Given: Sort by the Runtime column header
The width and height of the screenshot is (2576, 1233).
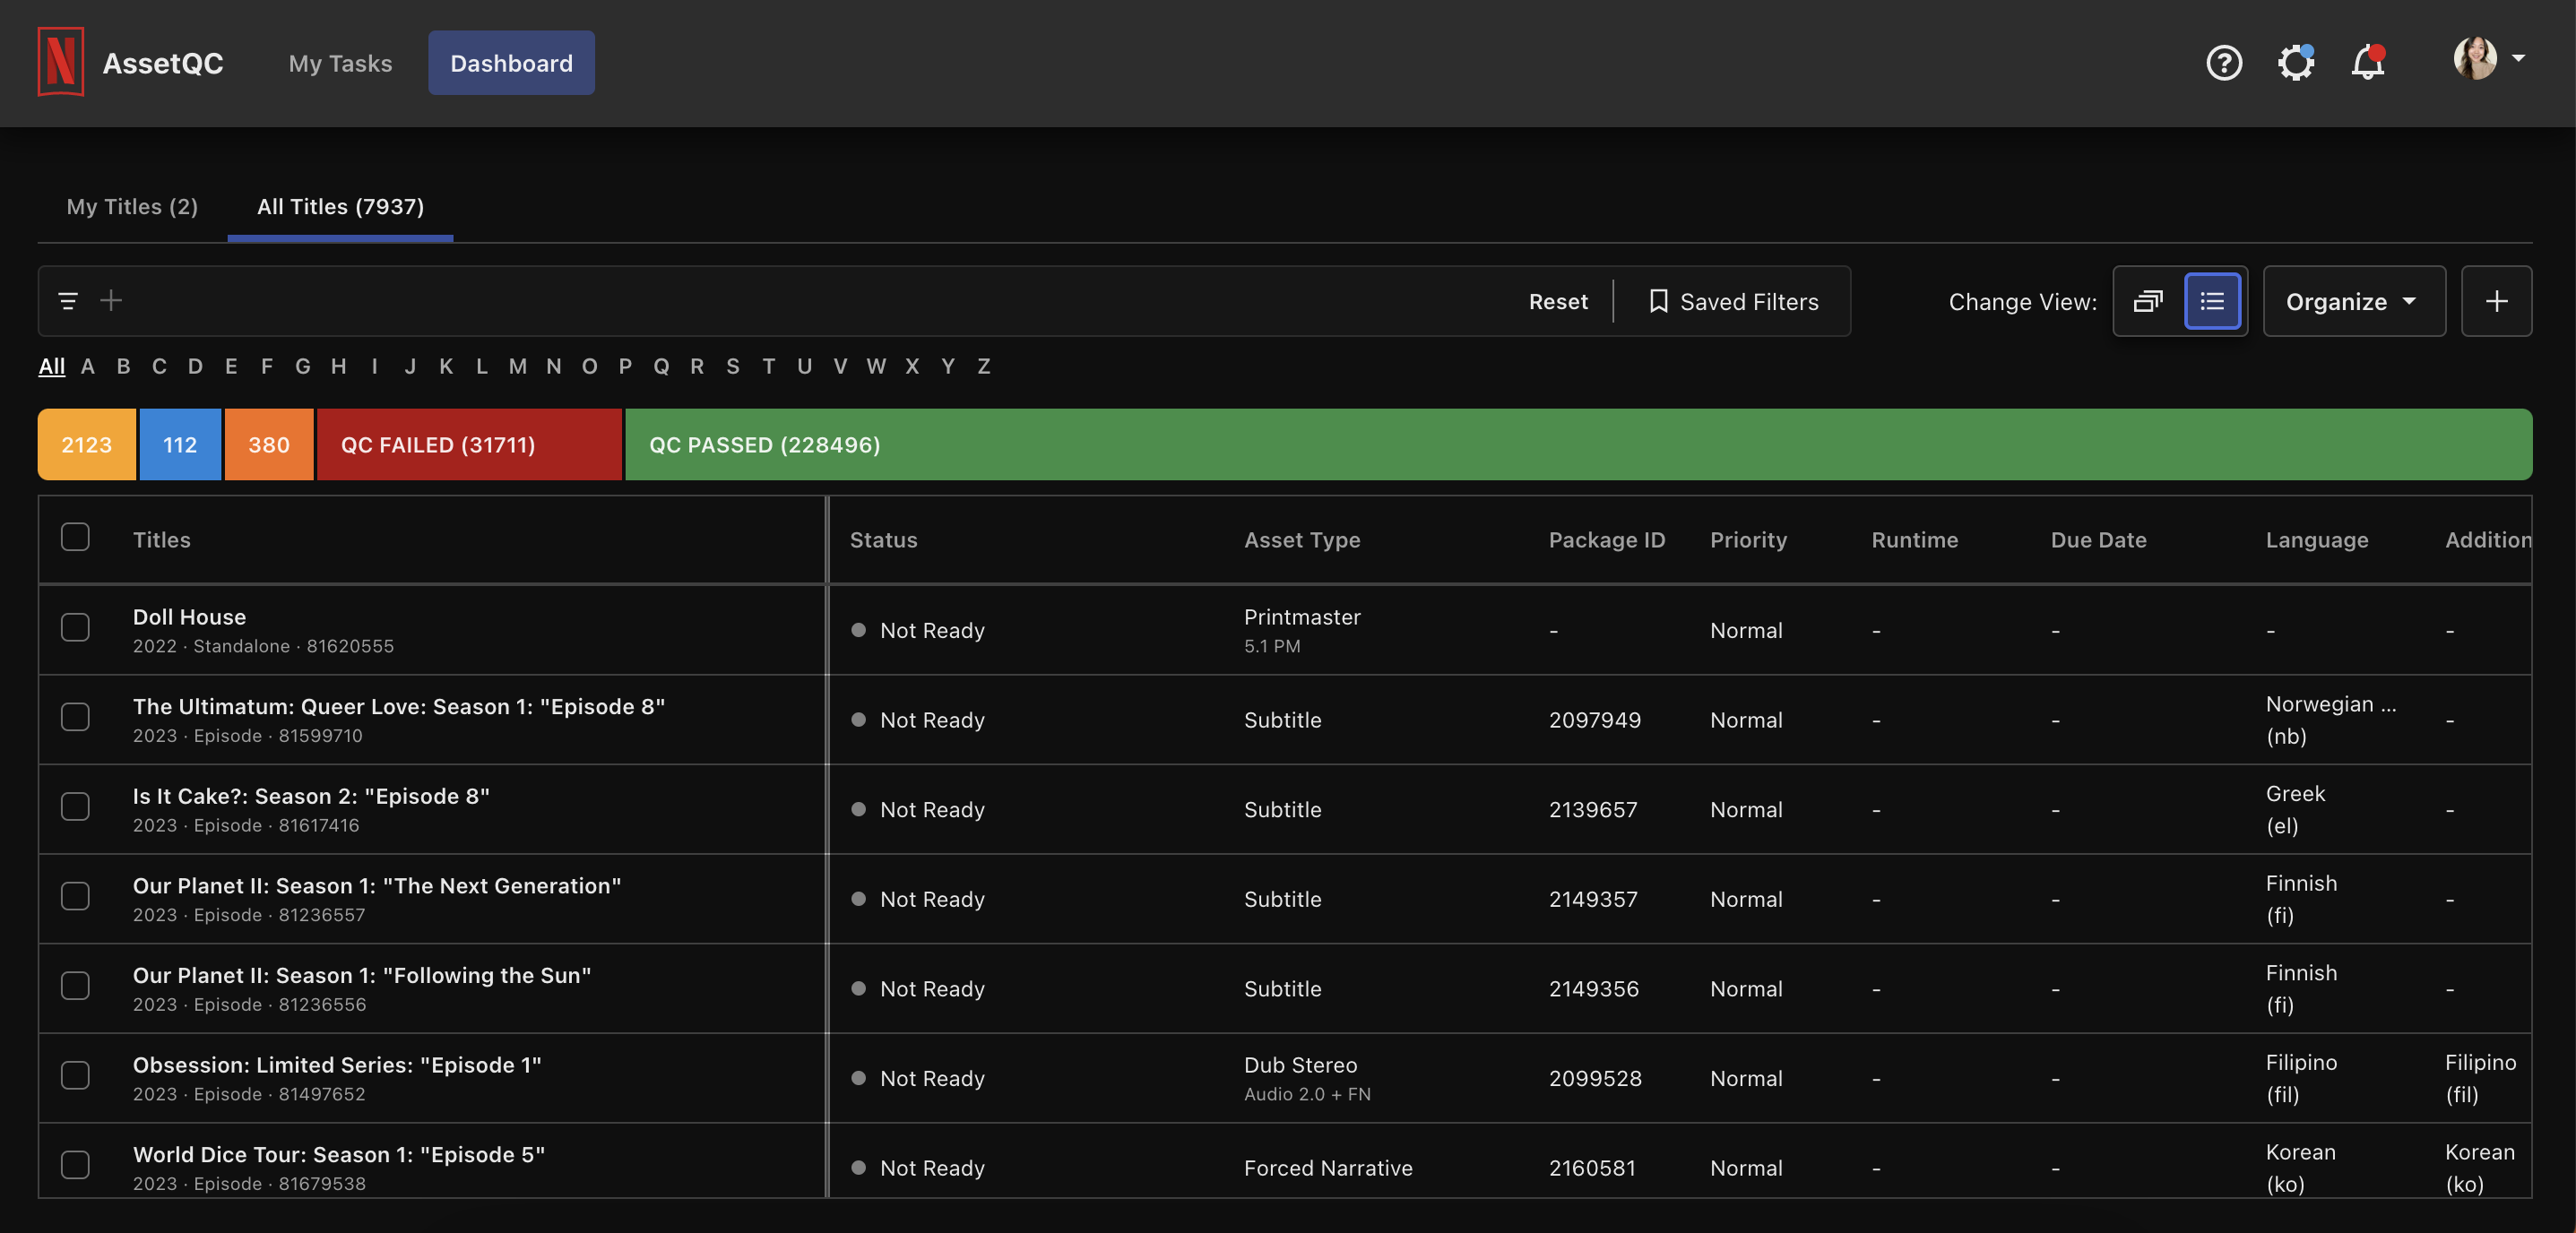Looking at the screenshot, I should pos(1914,540).
